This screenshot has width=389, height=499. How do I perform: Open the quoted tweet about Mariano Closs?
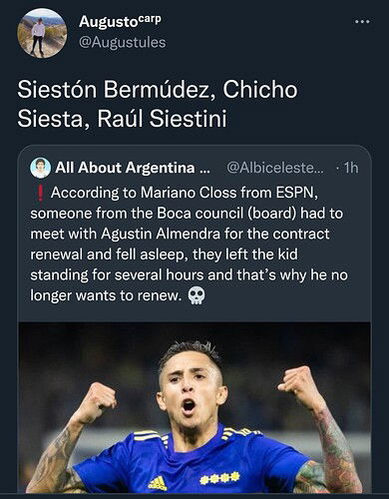[194, 319]
